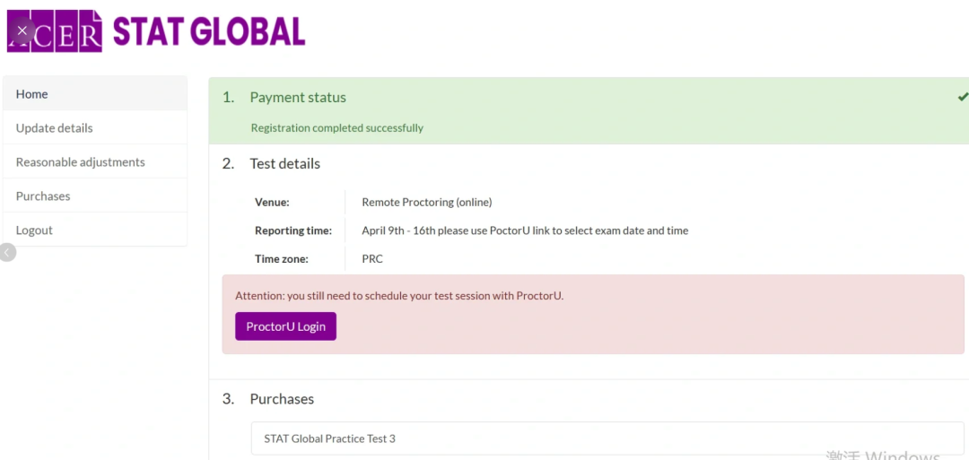Click the Test details heading
Screen dimensions: 969x460
pyautogui.click(x=285, y=163)
